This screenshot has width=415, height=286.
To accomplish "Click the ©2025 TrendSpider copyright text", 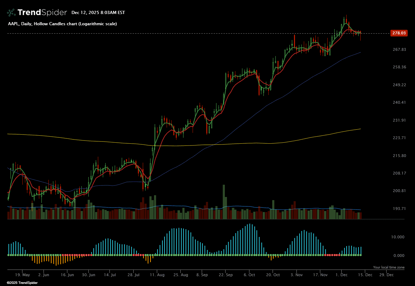I will click(22, 282).
